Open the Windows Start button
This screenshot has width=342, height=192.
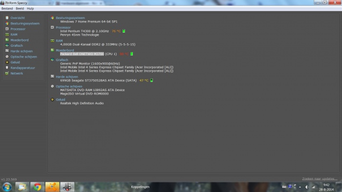click(7, 187)
